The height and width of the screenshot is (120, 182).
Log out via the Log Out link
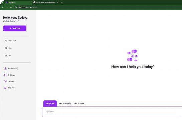click(11, 88)
